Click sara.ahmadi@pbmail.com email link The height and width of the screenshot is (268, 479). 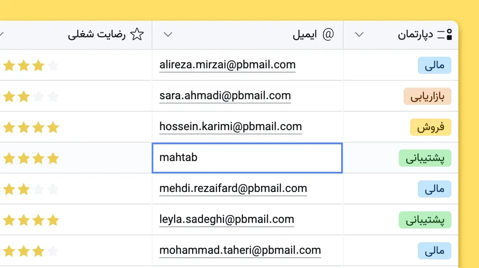coord(225,96)
